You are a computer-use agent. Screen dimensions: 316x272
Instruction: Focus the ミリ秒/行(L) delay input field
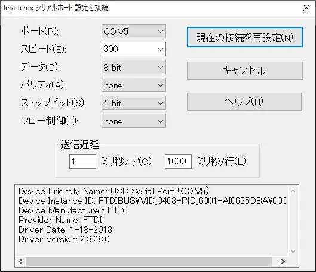(x=178, y=161)
